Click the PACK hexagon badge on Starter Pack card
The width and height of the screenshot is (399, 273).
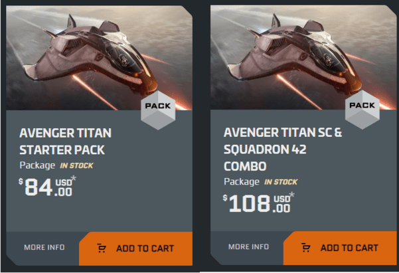coord(158,106)
